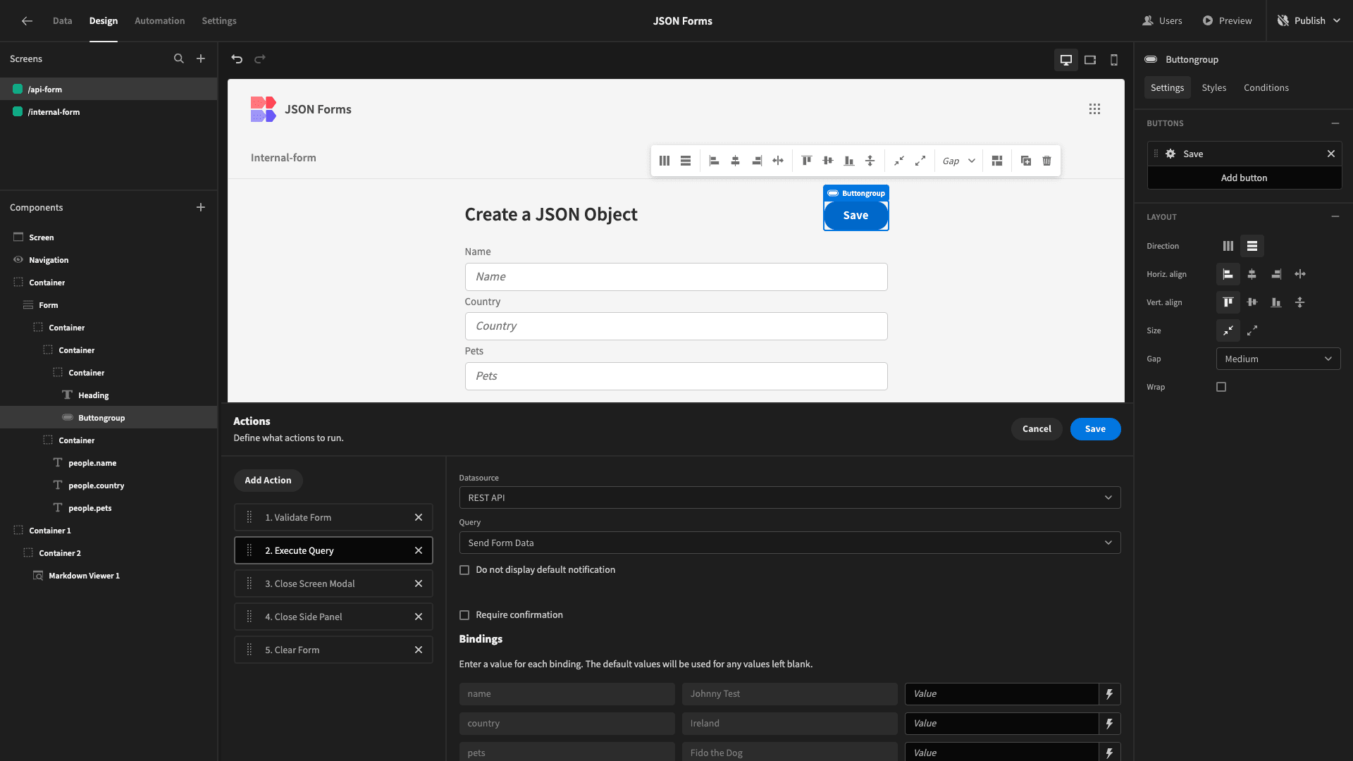This screenshot has width=1353, height=761.
Task: Select the vertical layout direction icon
Action: [1252, 246]
